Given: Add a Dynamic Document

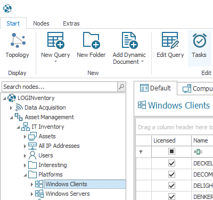Looking at the screenshot, I should pyautogui.click(x=129, y=48).
